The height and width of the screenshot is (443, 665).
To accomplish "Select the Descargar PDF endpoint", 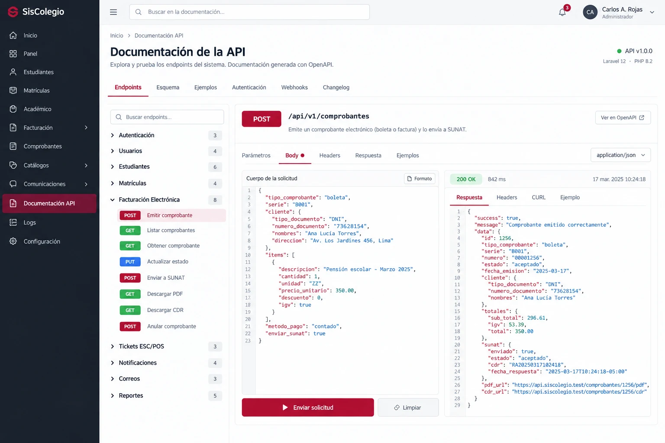I will [171, 294].
